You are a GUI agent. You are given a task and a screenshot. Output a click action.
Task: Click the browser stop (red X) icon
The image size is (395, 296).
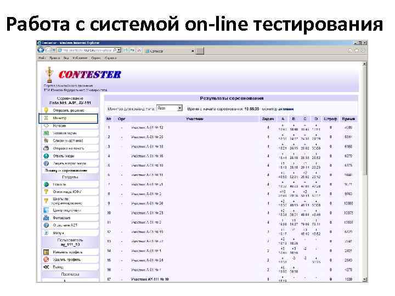pos(139,50)
